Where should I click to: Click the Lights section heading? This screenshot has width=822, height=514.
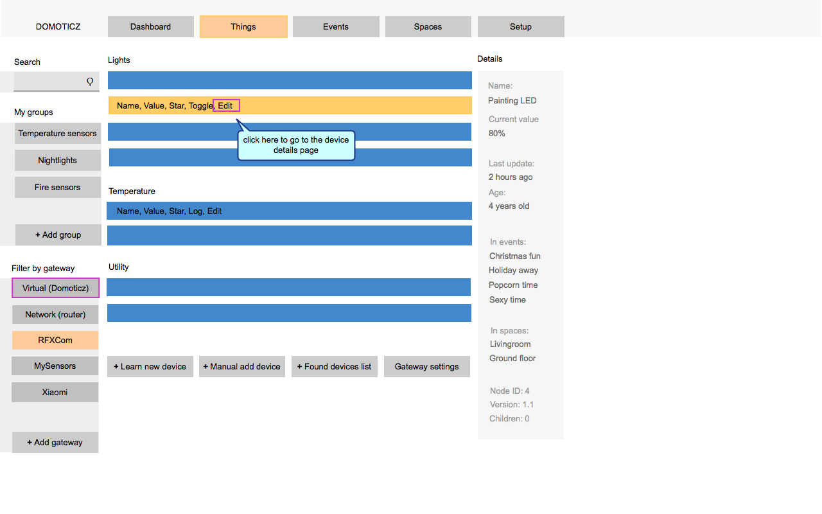[x=119, y=60]
